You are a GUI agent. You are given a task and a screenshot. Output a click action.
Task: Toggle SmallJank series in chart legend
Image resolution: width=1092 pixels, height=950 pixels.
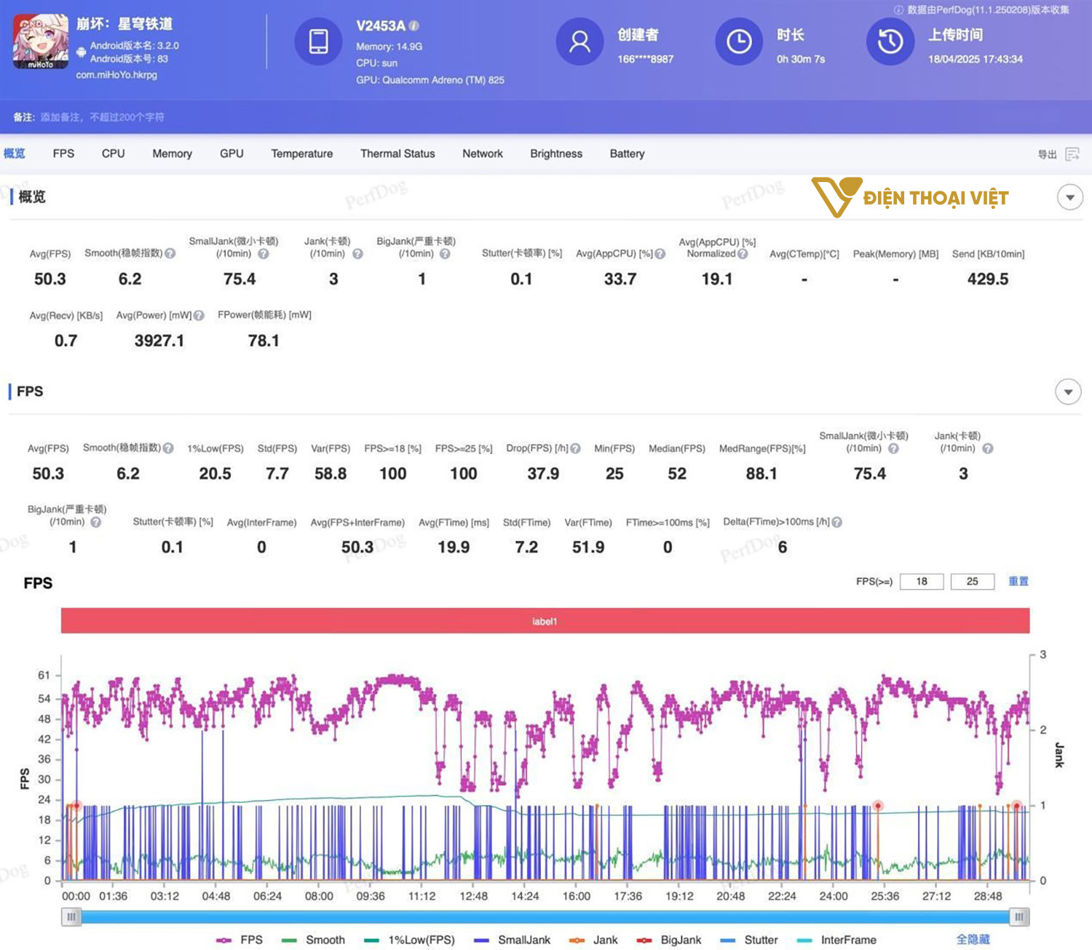click(513, 940)
